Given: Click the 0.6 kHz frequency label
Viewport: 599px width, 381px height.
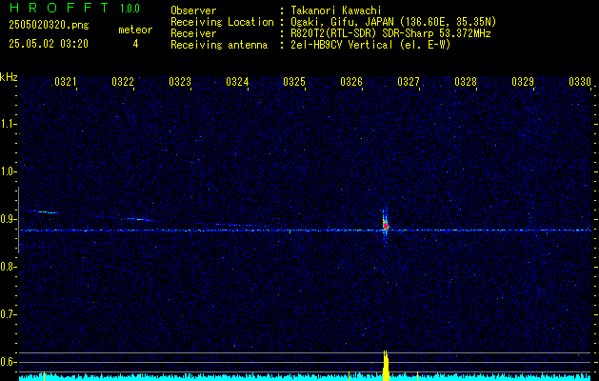Looking at the screenshot, I should pos(8,362).
